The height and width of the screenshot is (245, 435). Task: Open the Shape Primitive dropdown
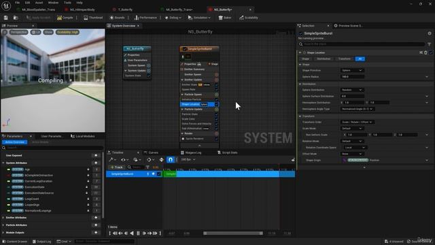coord(352,70)
